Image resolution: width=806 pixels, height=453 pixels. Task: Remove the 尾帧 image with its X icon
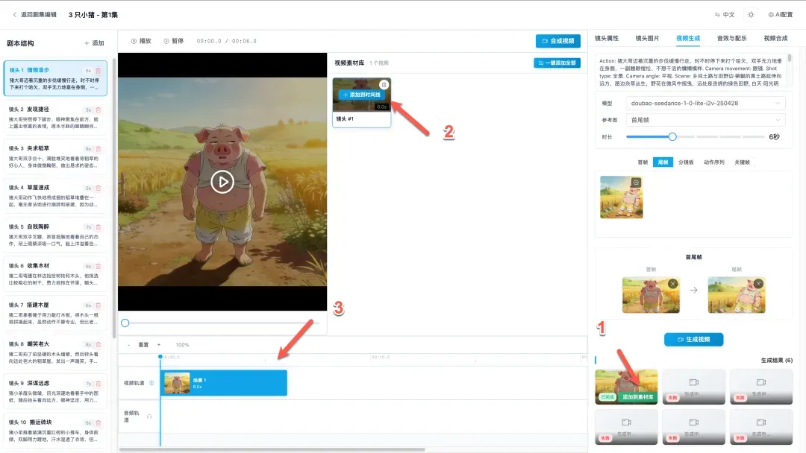(x=758, y=284)
